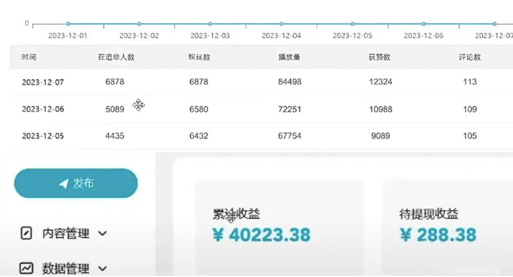The image size is (513, 277).
Task: Click the paper plane icon on 发布
Action: point(64,184)
